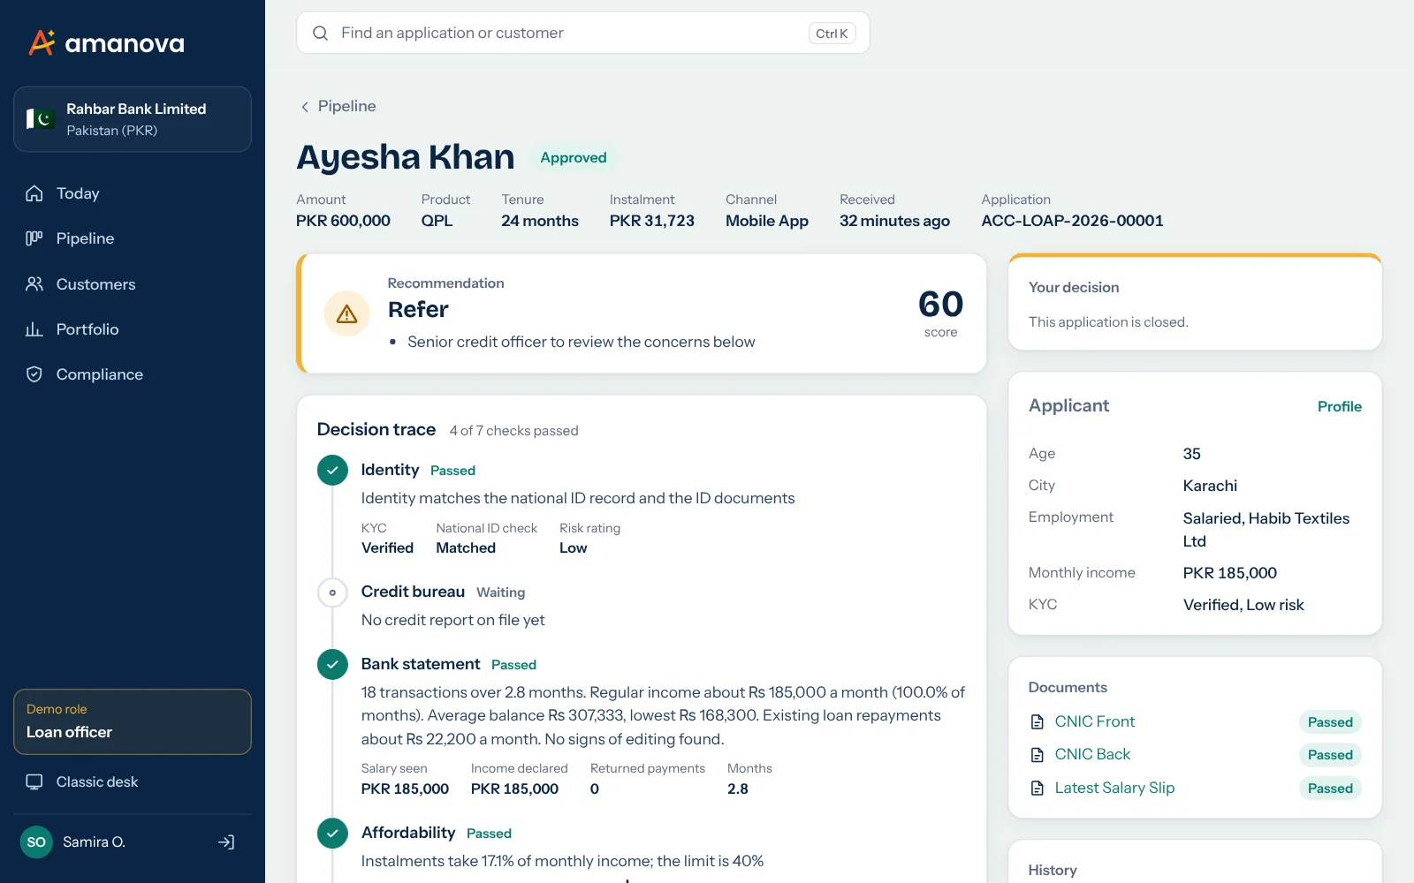
Task: Open the Latest Salary Slip link
Action: [x=1114, y=788]
